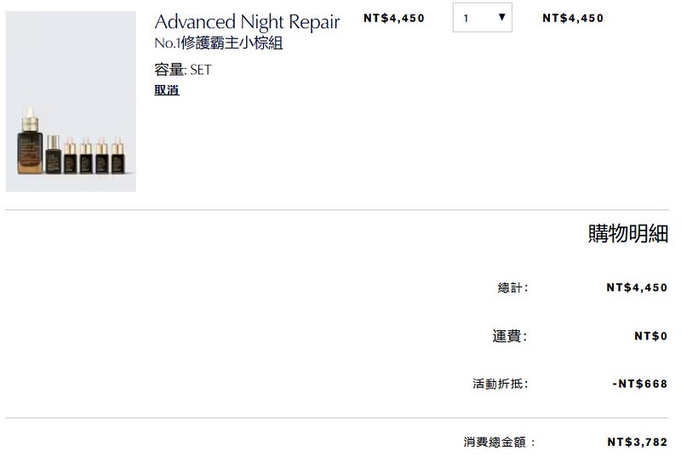Click the 購物明細 summary heading
This screenshot has width=681, height=462.
627,234
